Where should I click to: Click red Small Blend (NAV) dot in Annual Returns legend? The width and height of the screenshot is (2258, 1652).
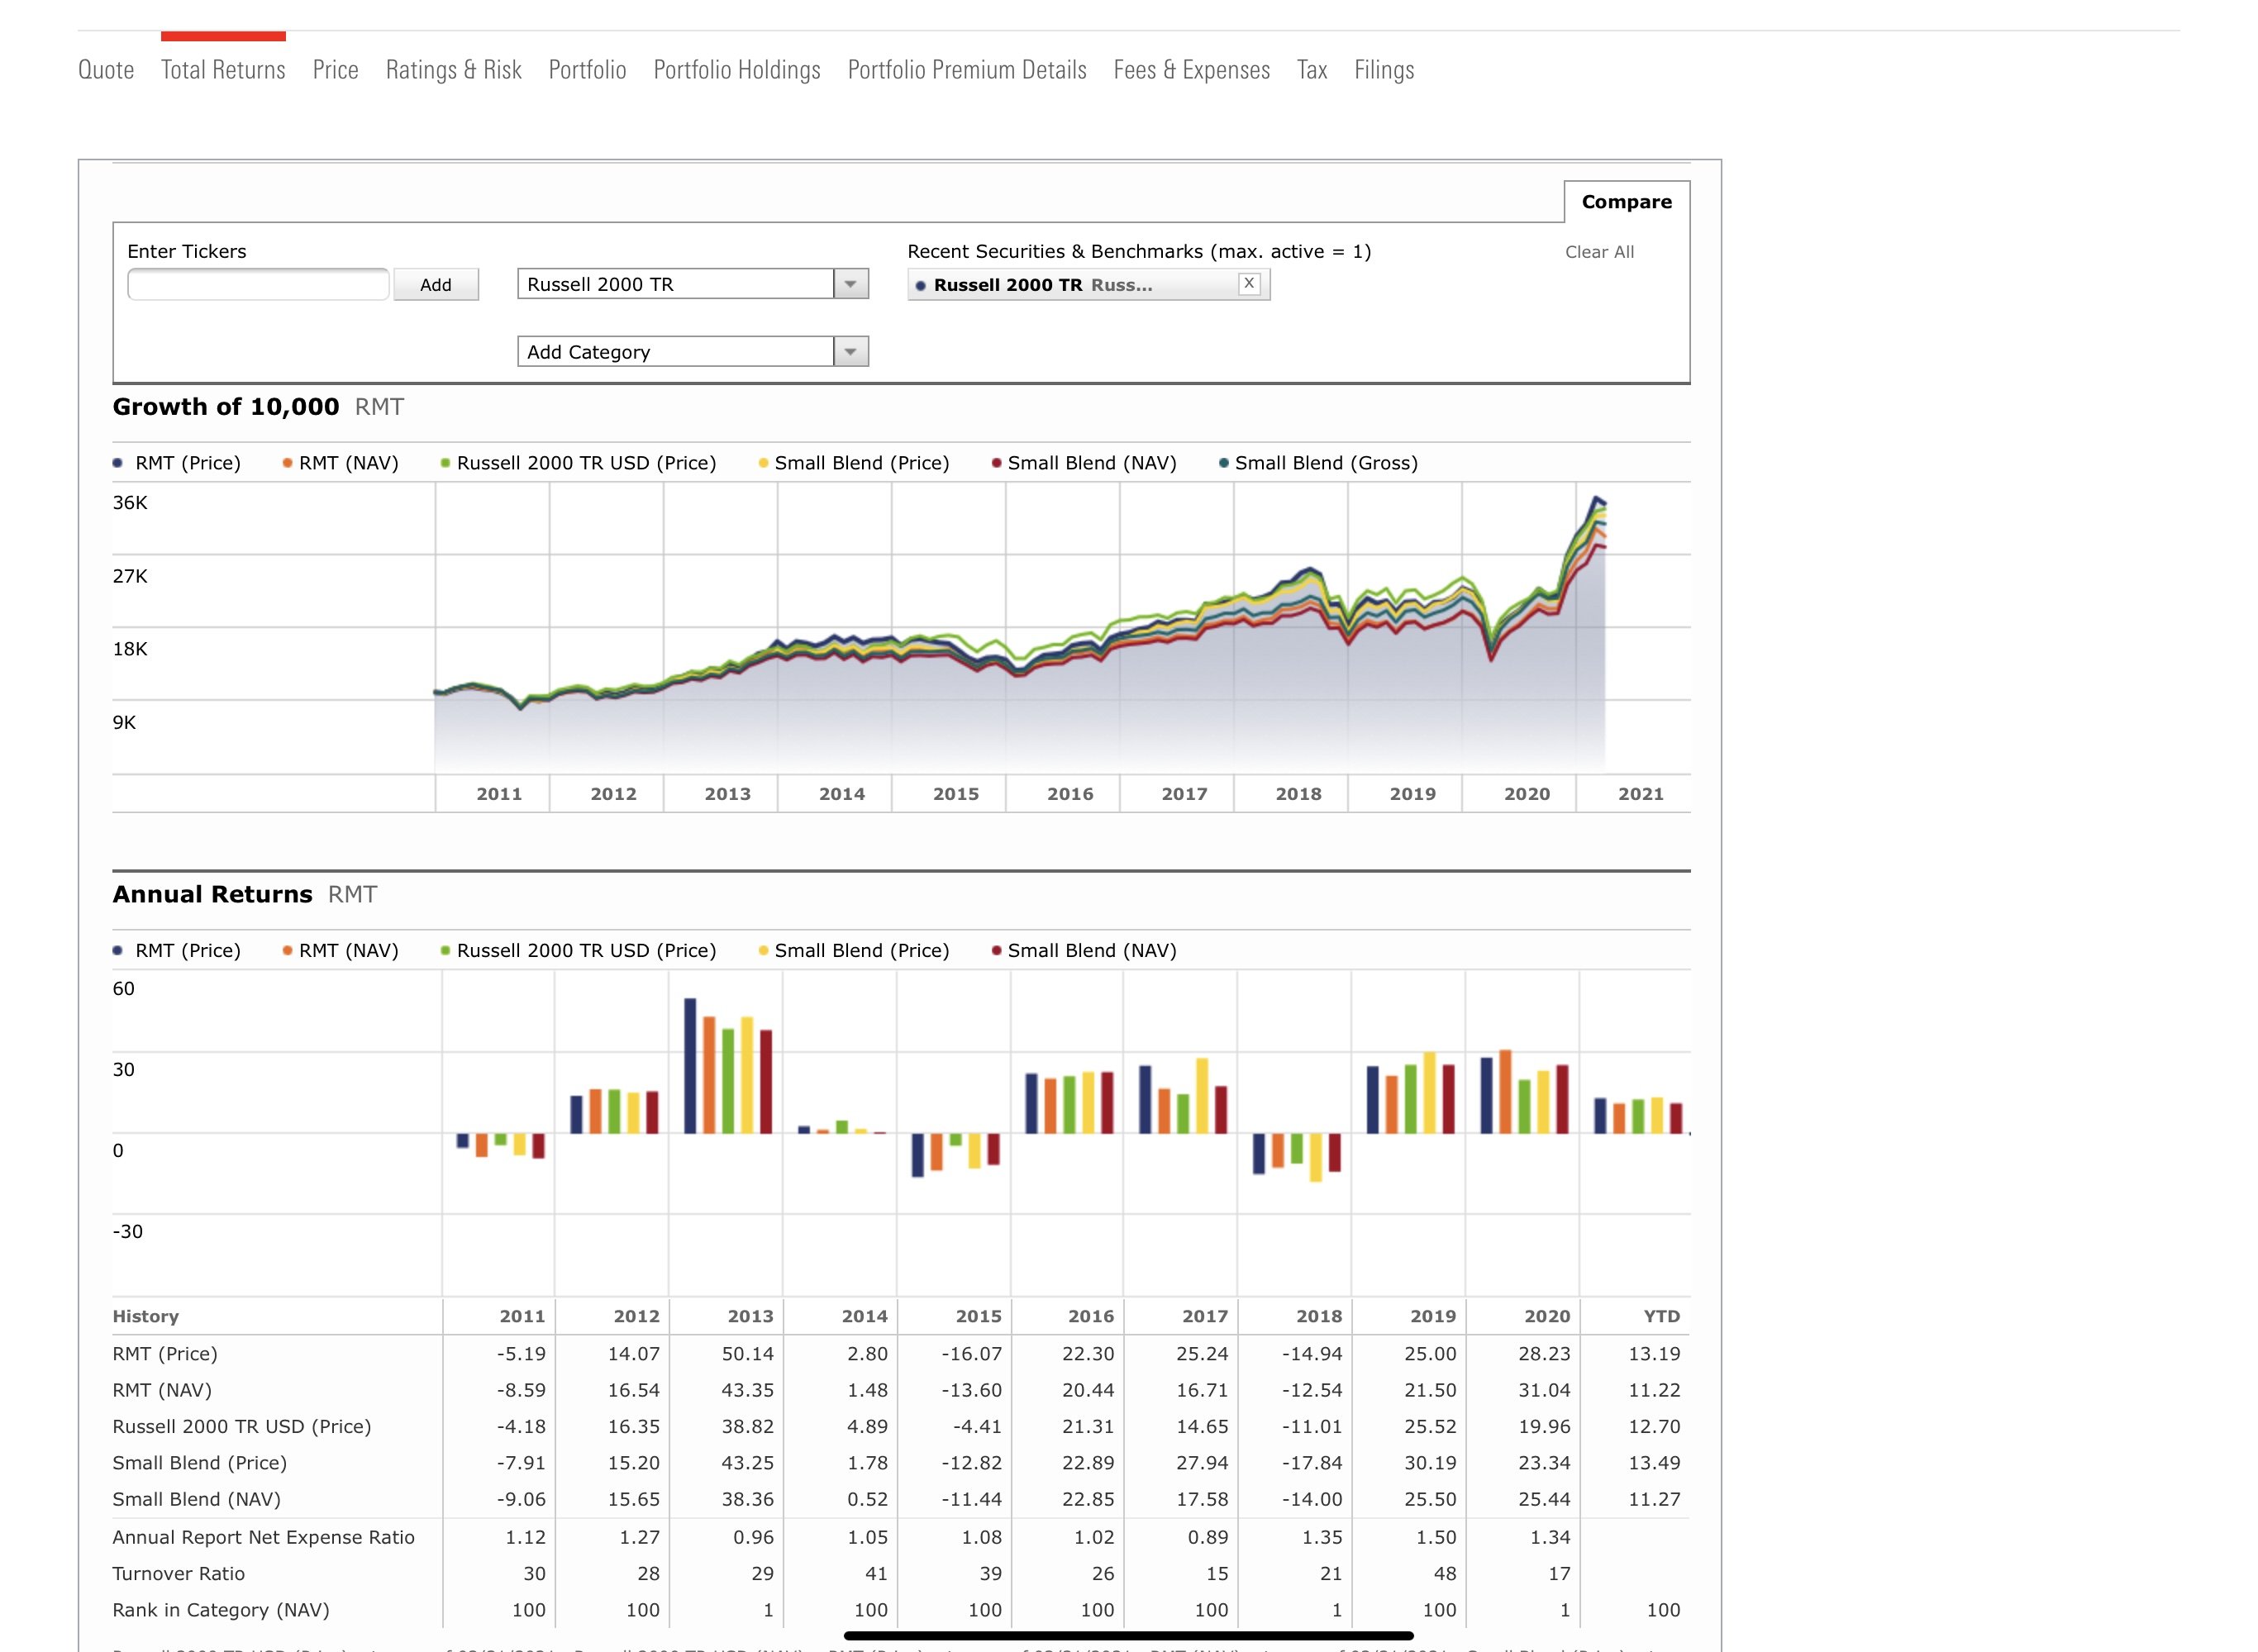(996, 951)
